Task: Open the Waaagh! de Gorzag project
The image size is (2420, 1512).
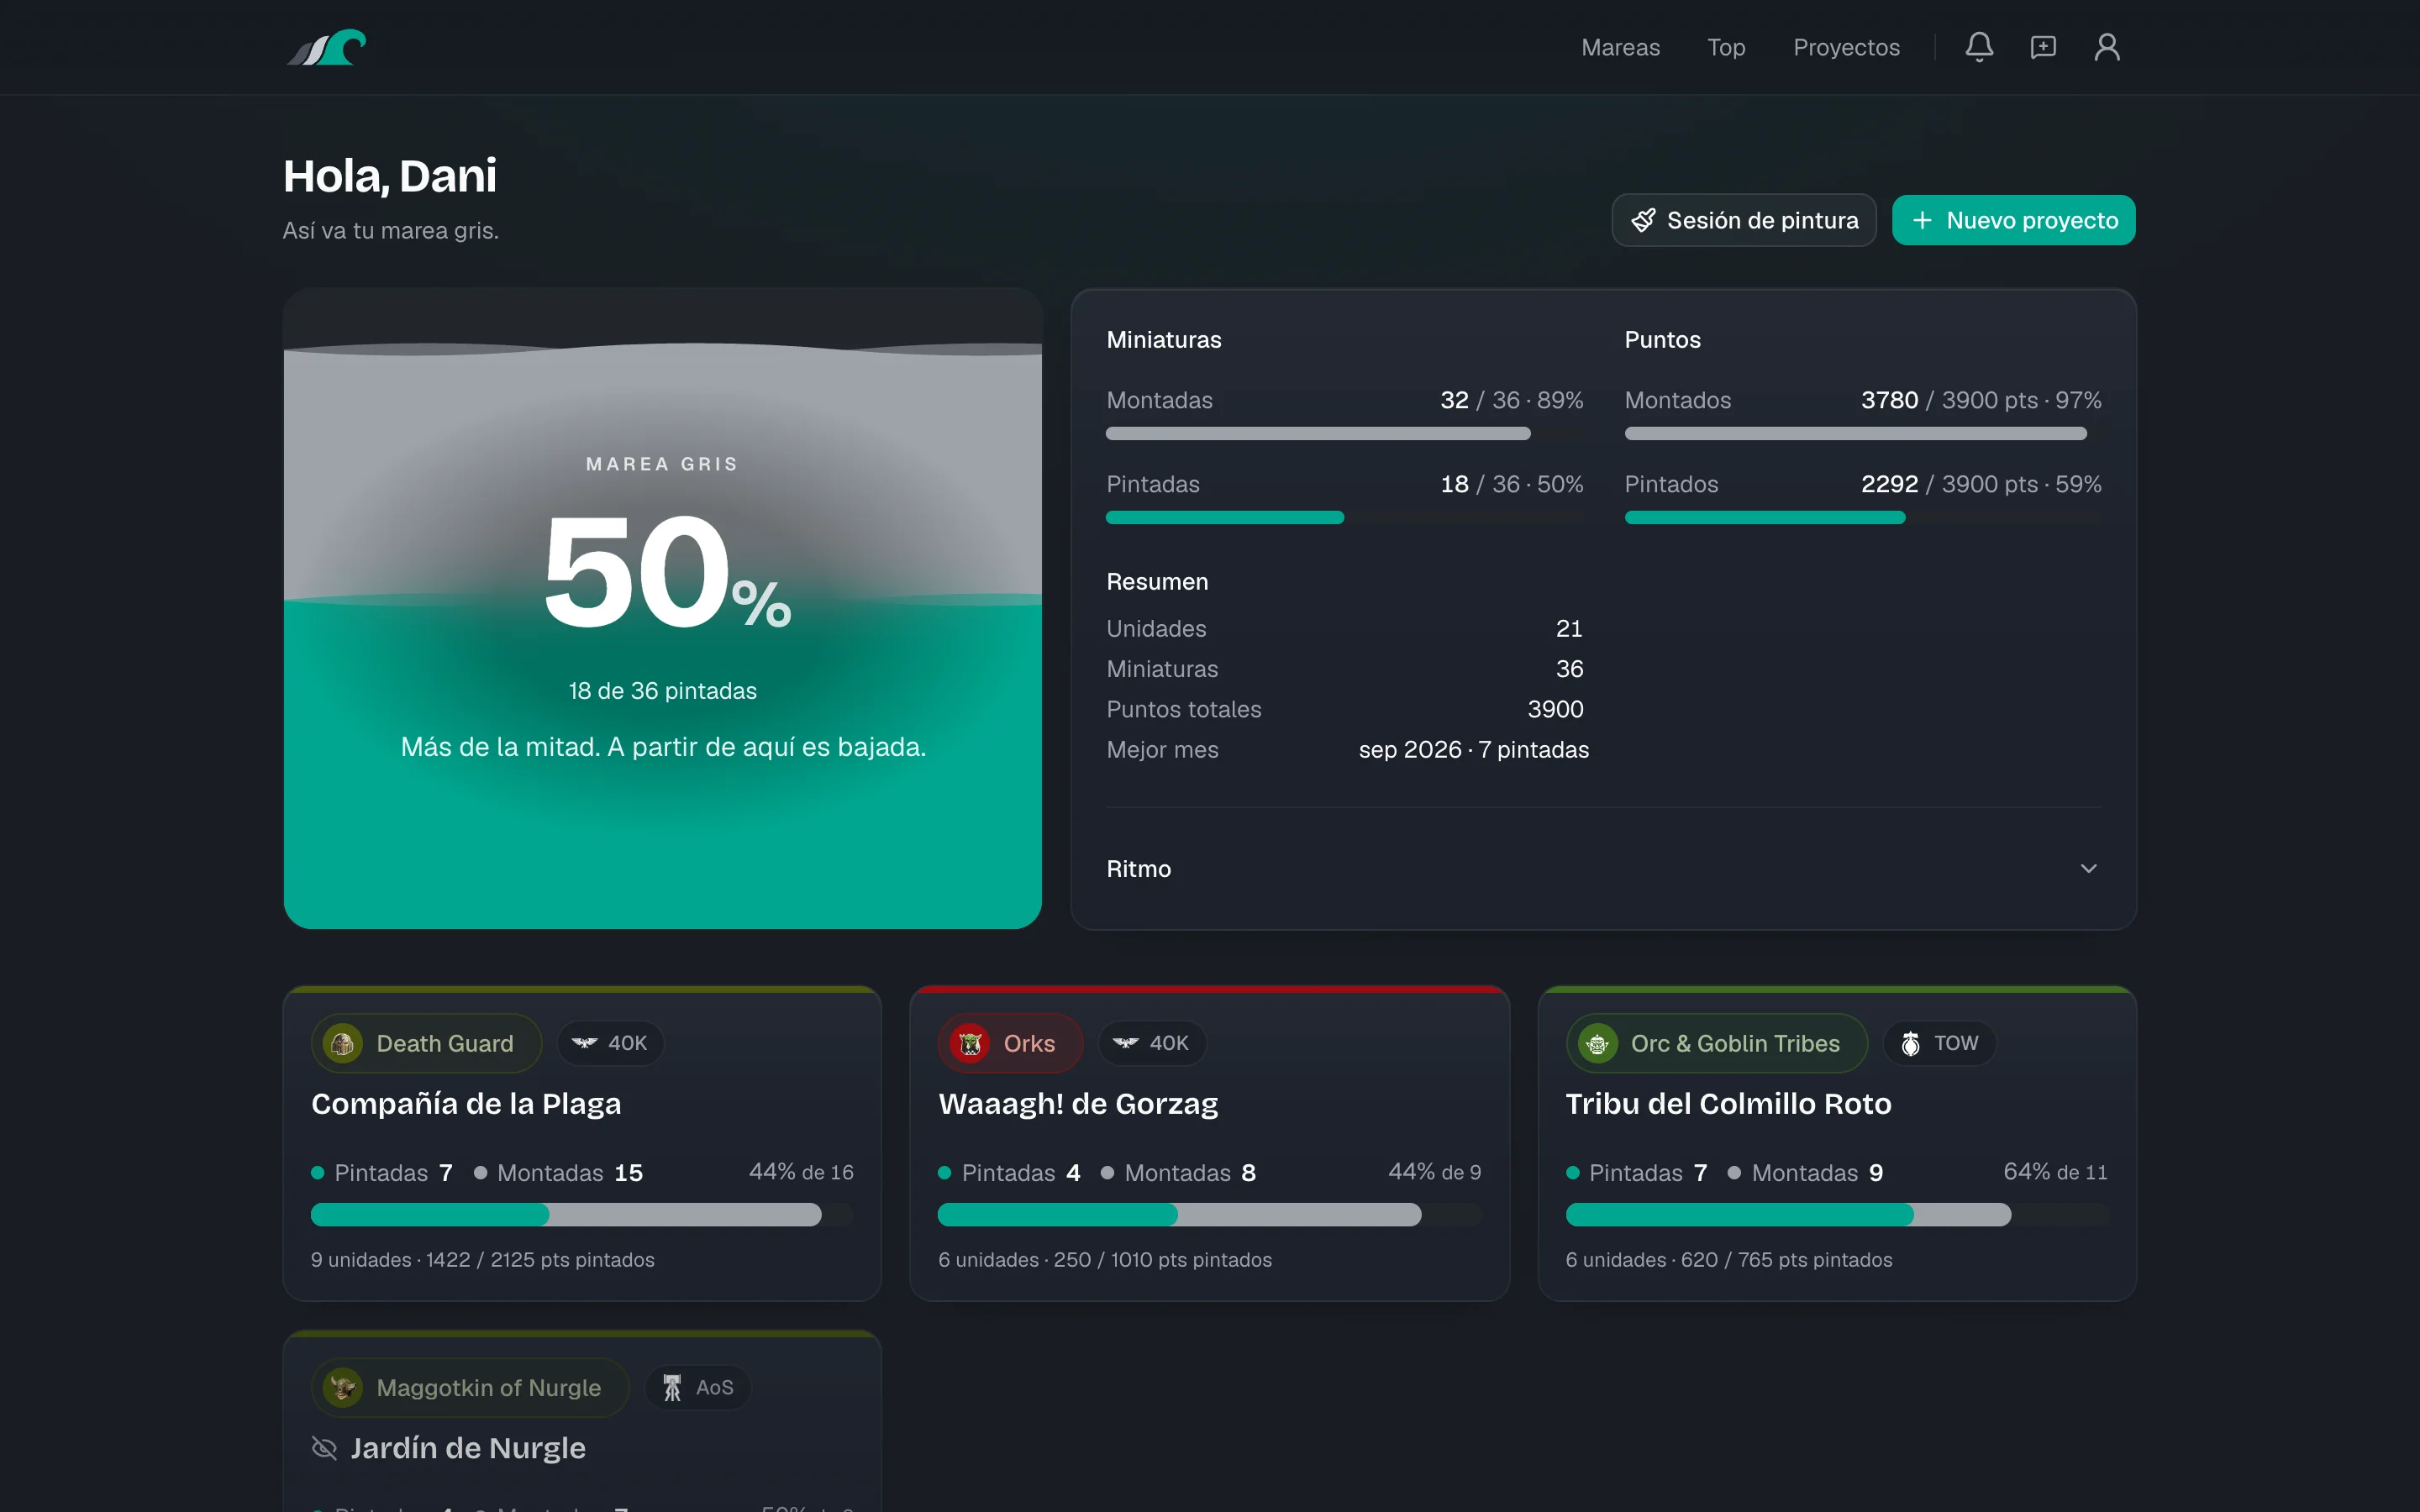Action: click(x=1078, y=1103)
